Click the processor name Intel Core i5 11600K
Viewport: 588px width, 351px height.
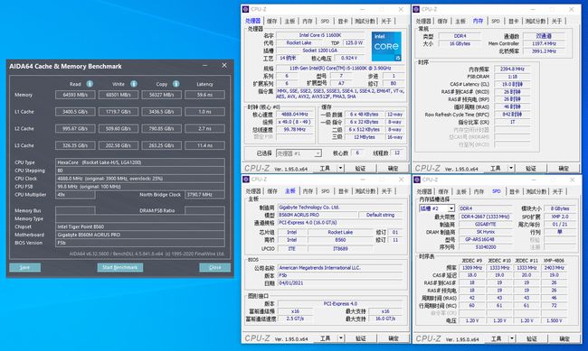click(320, 35)
